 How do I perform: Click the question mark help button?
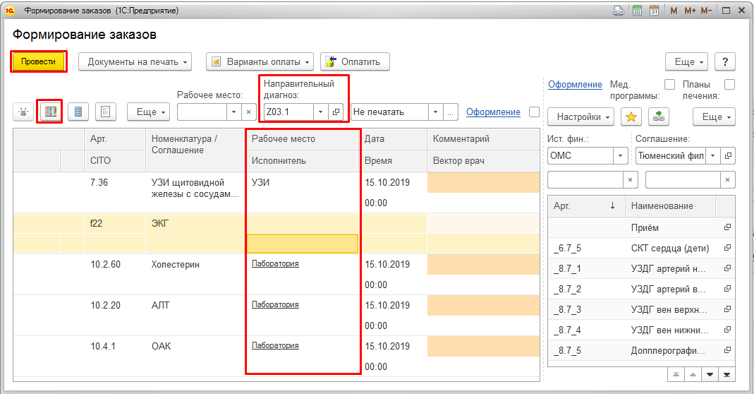point(724,62)
